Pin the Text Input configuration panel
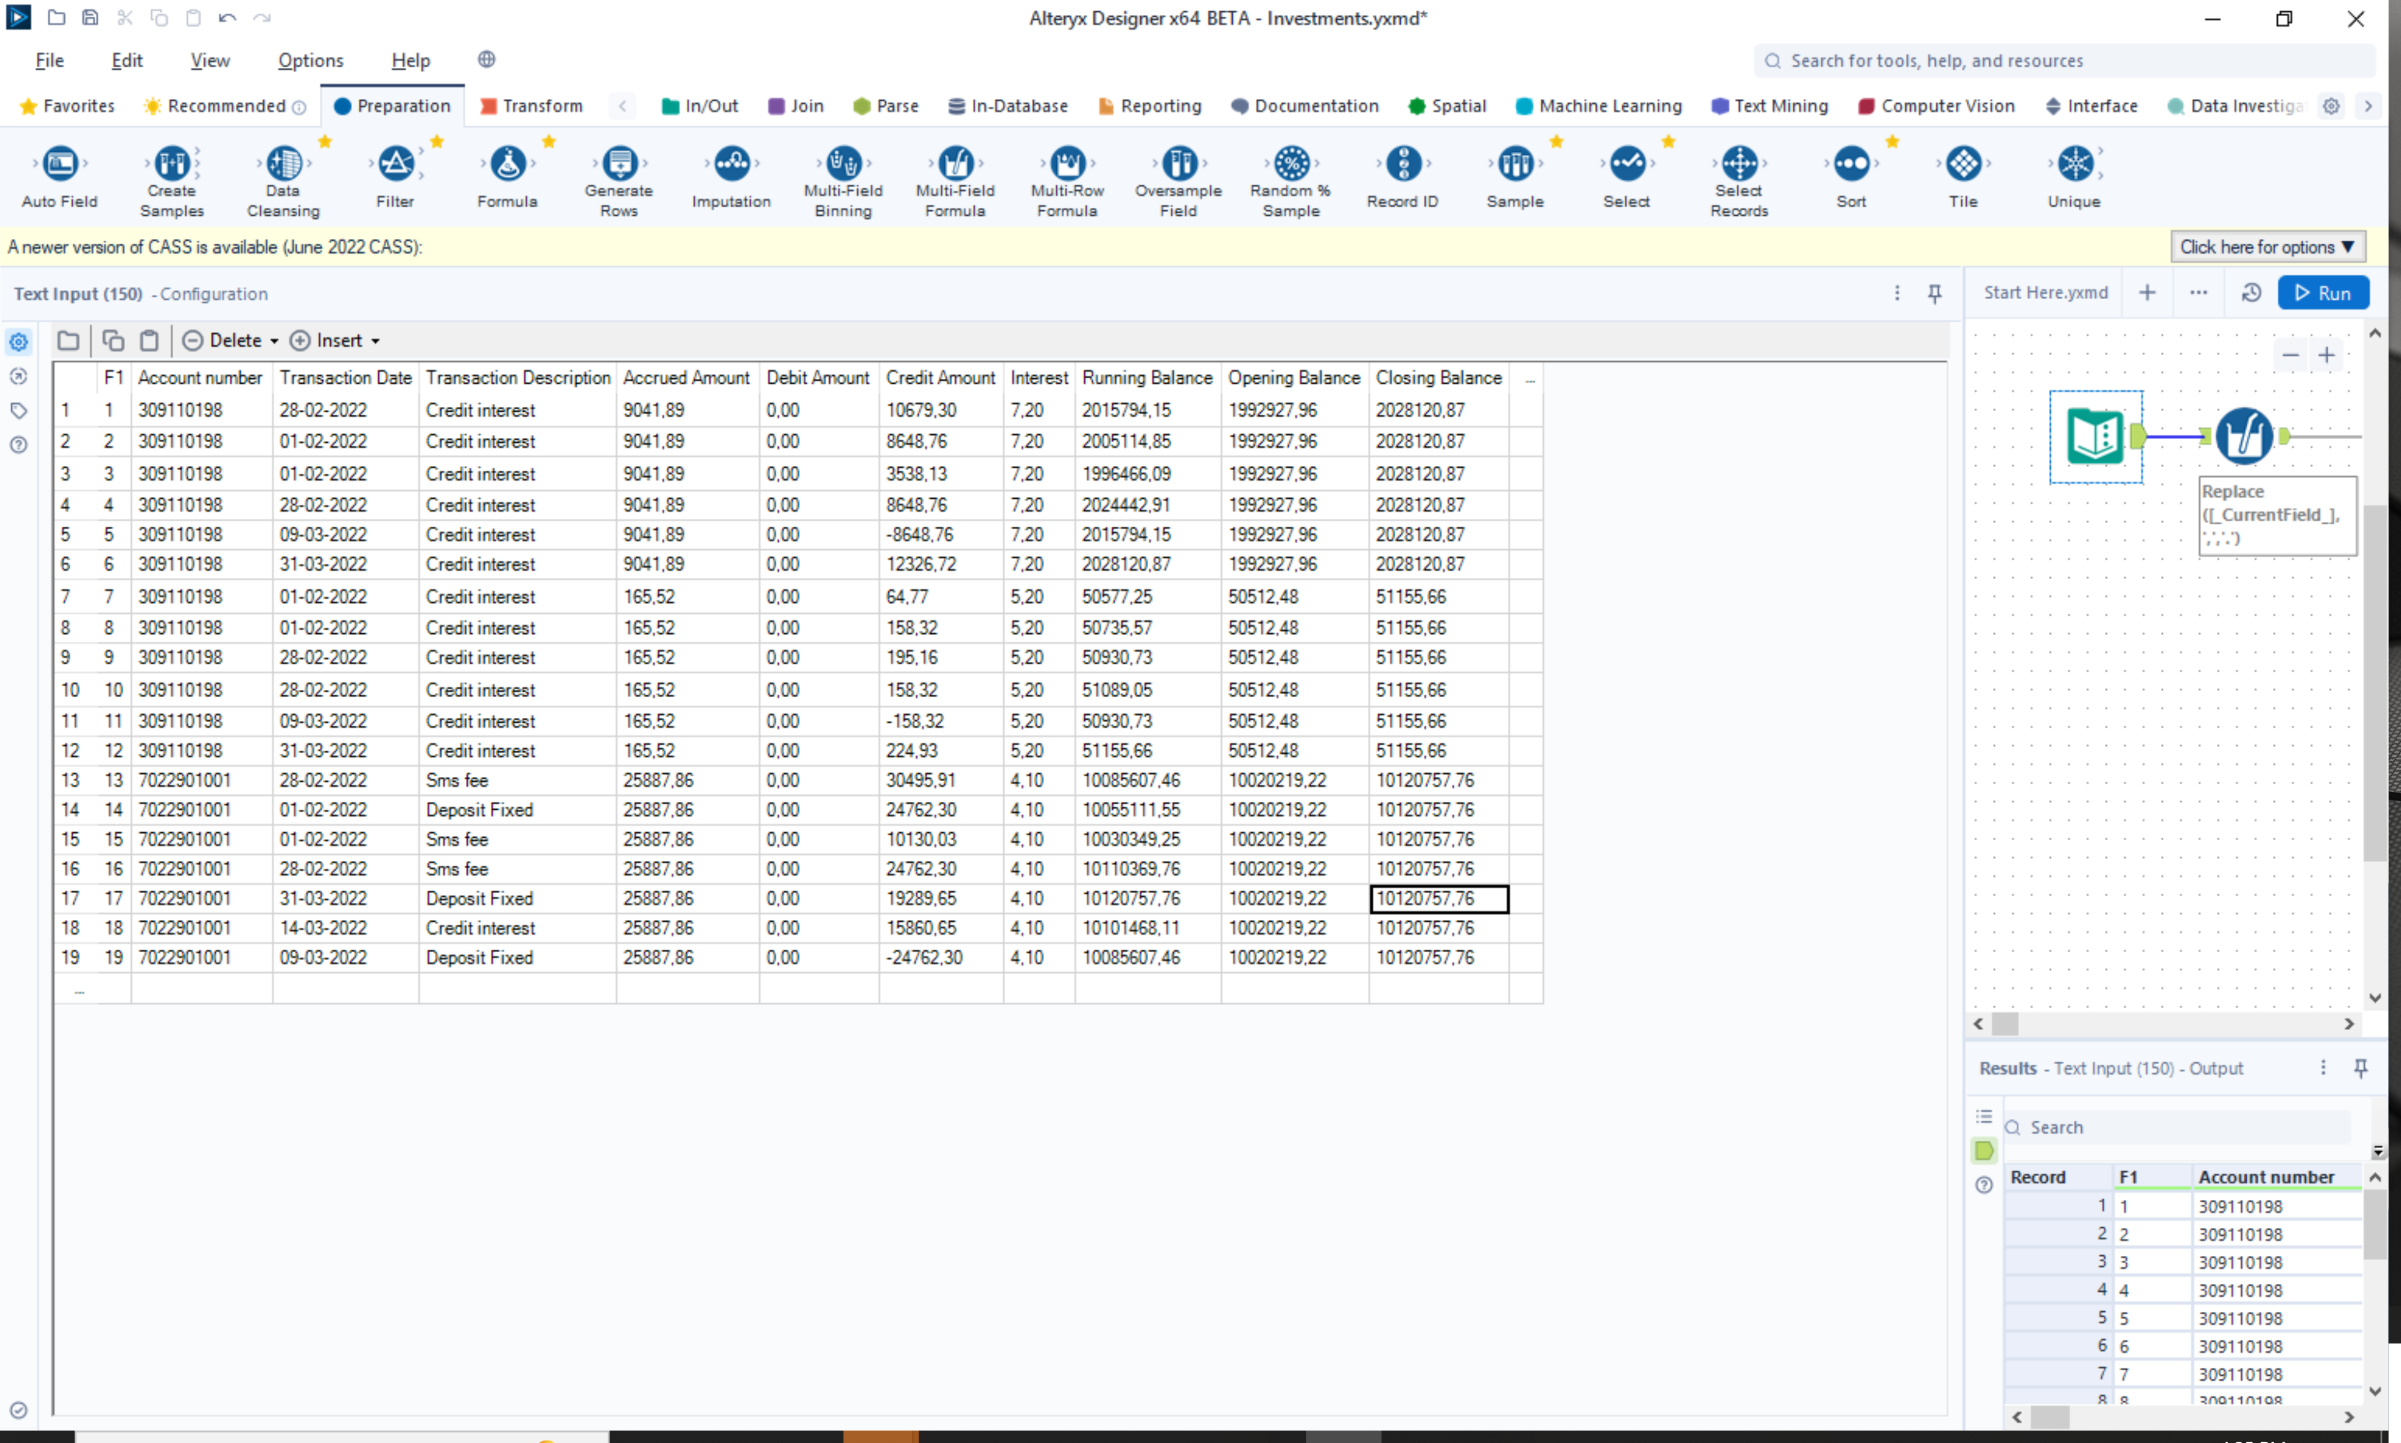The image size is (2401, 1443). click(1935, 293)
